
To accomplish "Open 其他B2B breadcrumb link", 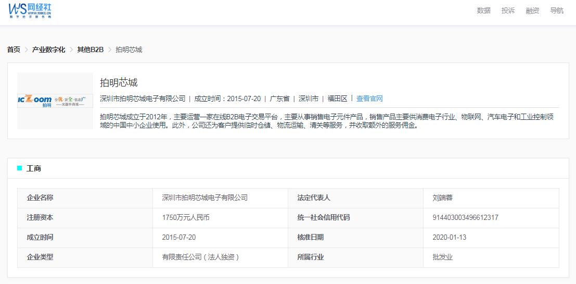I will click(91, 50).
